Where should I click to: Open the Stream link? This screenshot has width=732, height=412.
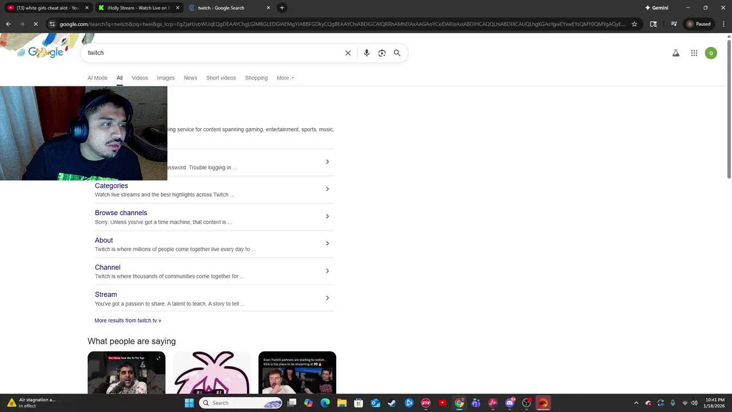[106, 295]
